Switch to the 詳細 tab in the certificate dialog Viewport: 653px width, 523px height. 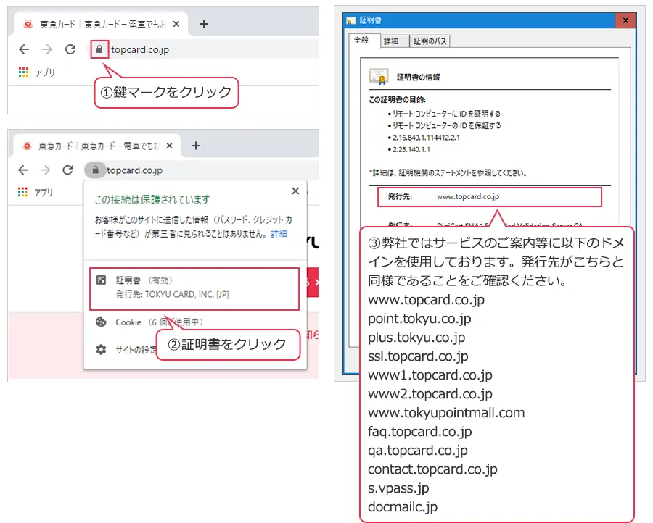392,41
